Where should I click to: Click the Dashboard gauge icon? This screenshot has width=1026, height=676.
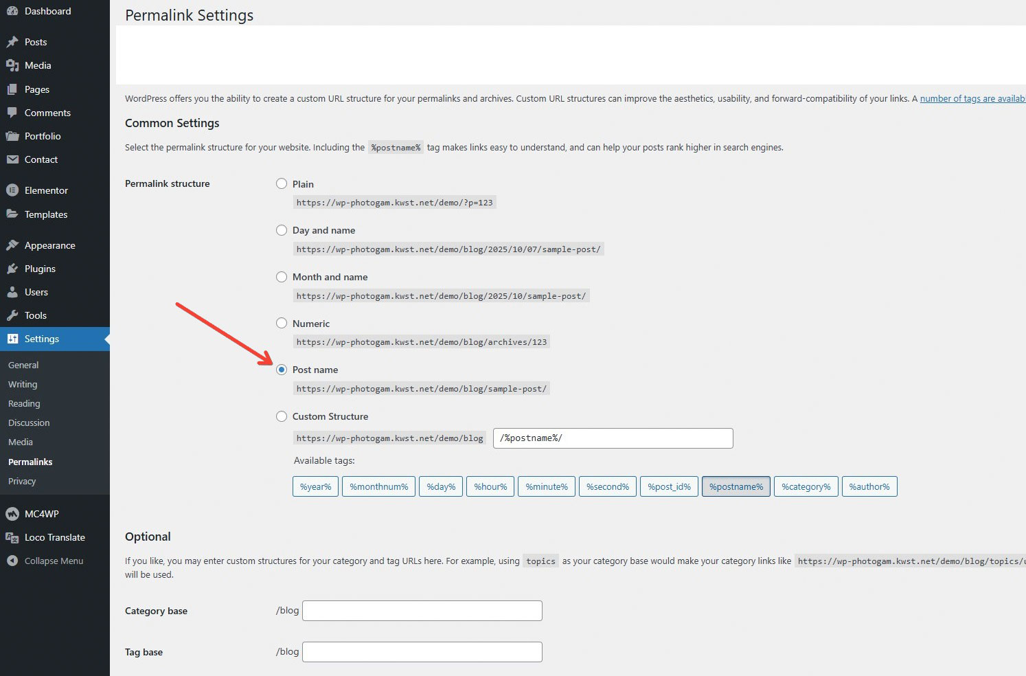pyautogui.click(x=12, y=11)
